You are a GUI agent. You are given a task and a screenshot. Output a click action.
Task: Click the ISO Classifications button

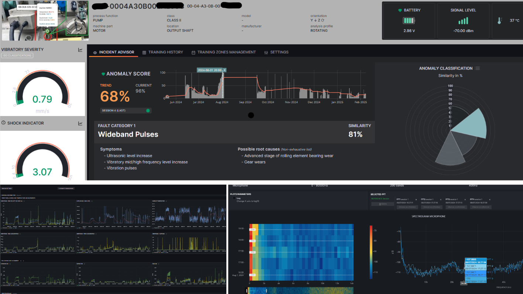pyautogui.click(x=17, y=56)
